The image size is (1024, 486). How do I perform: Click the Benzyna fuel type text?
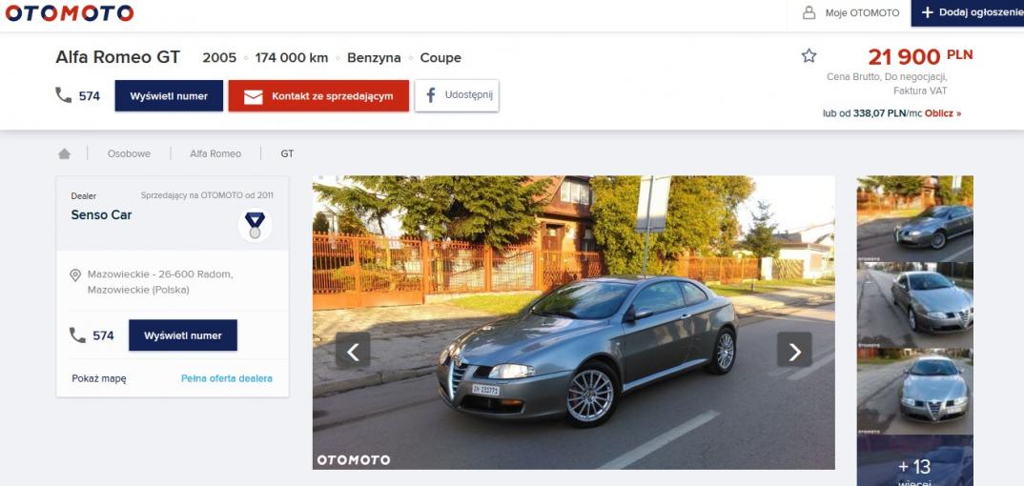[x=374, y=57]
